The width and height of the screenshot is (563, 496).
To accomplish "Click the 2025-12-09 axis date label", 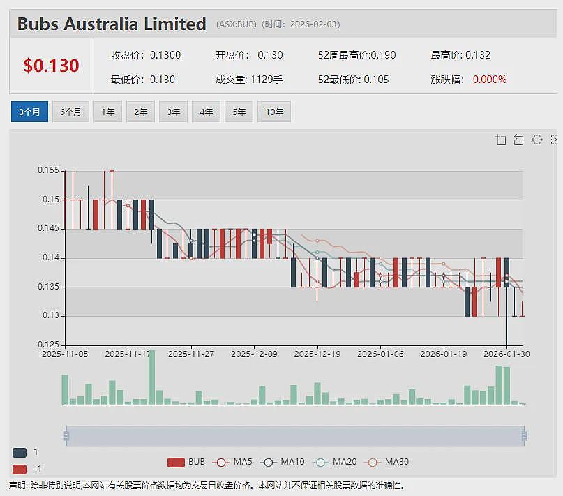I will [254, 354].
